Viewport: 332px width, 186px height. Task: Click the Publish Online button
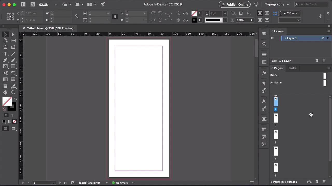tap(234, 4)
